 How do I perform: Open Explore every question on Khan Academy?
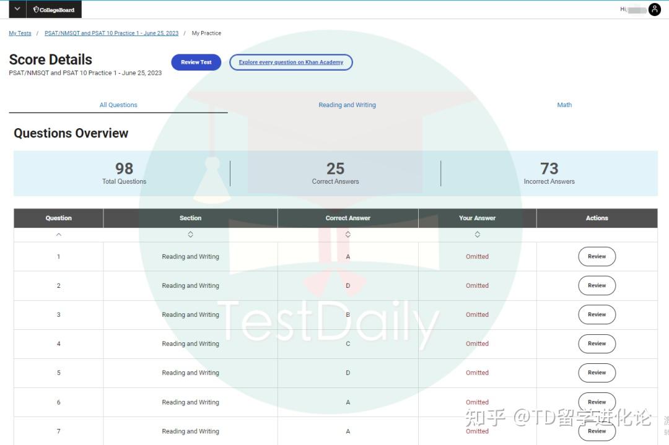pos(291,63)
